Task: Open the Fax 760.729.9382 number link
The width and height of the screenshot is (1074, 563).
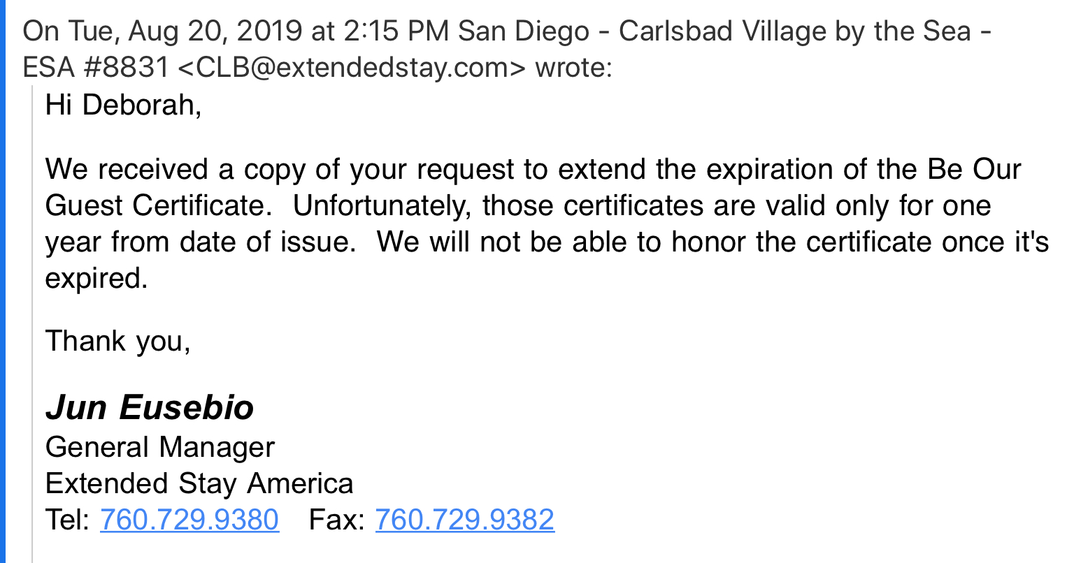Action: [x=465, y=520]
